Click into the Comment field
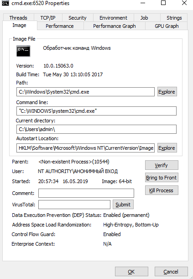Image resolution: width=193 pixels, height=279 pixels. [86, 193]
